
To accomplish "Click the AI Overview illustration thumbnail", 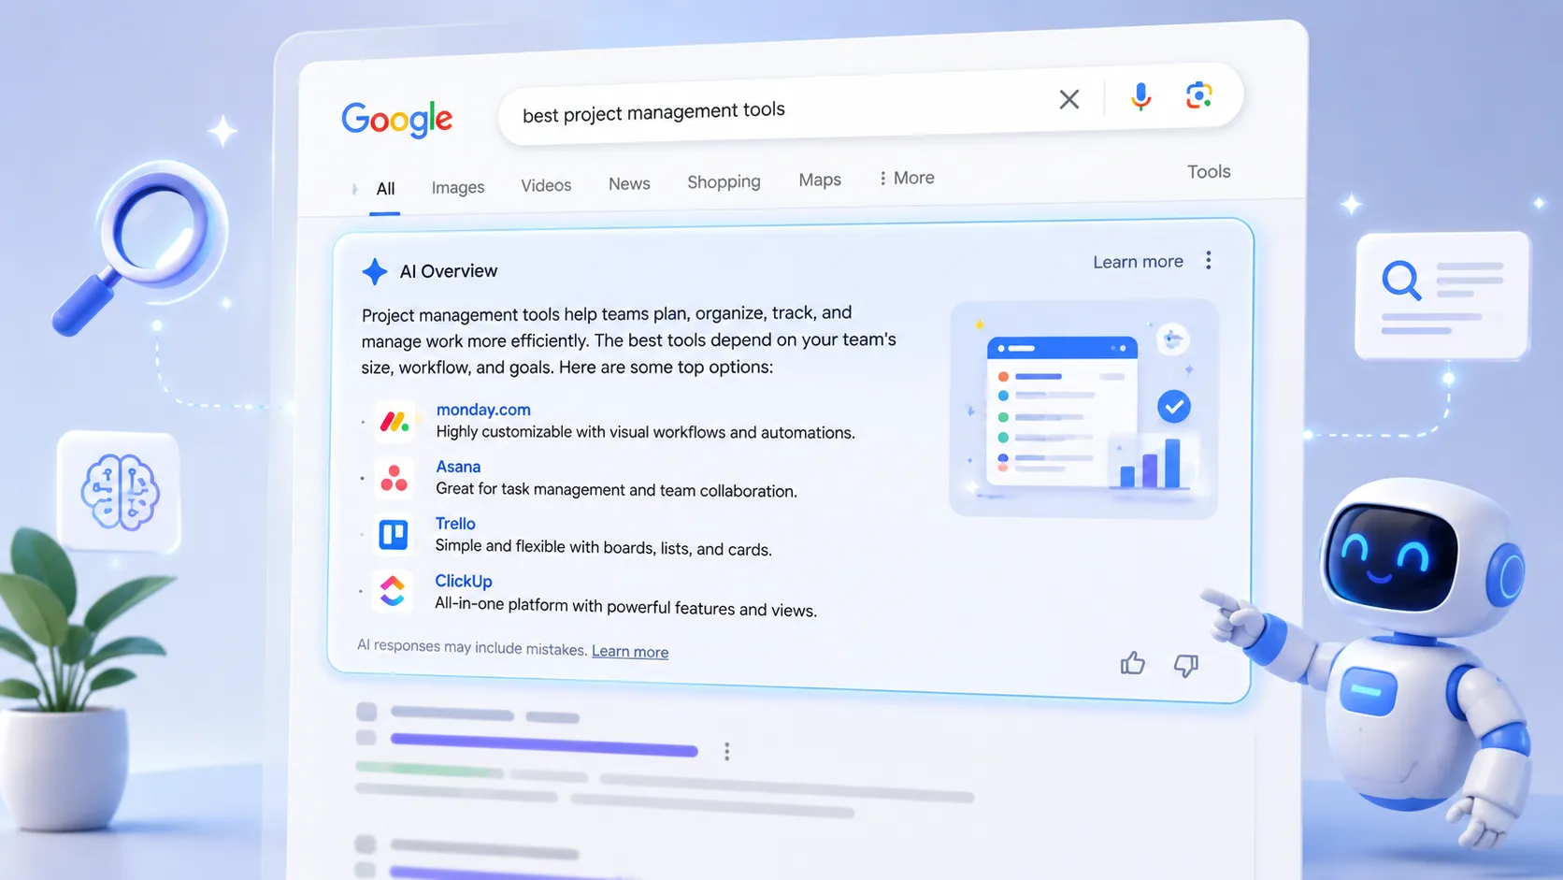I will pyautogui.click(x=1083, y=409).
